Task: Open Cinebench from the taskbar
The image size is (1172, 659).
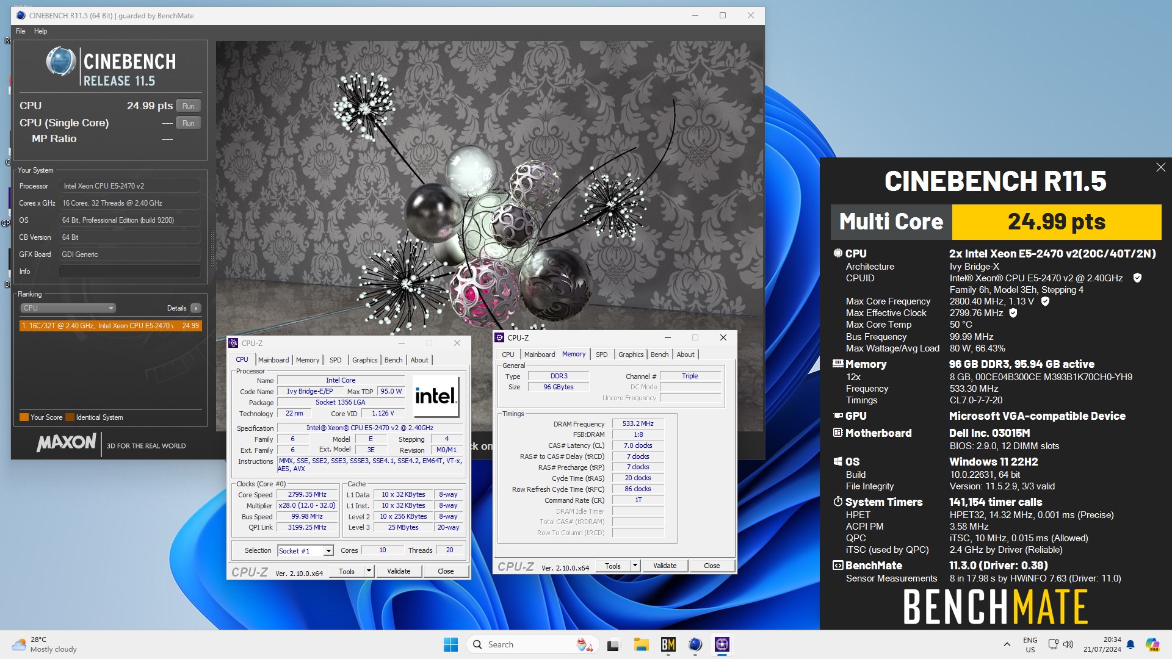Action: [x=695, y=645]
